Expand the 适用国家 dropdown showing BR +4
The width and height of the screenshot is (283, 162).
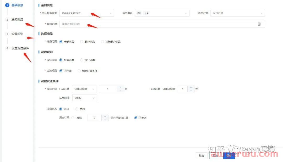click(162, 13)
